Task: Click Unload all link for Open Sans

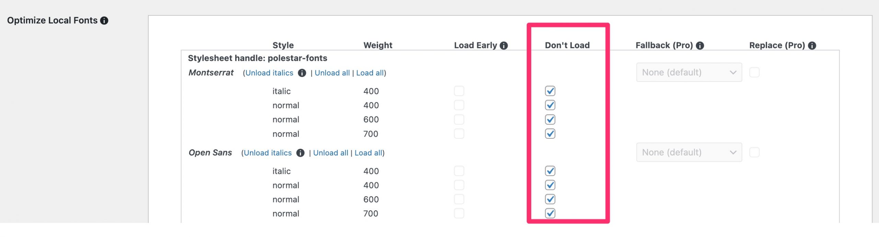Action: [330, 153]
